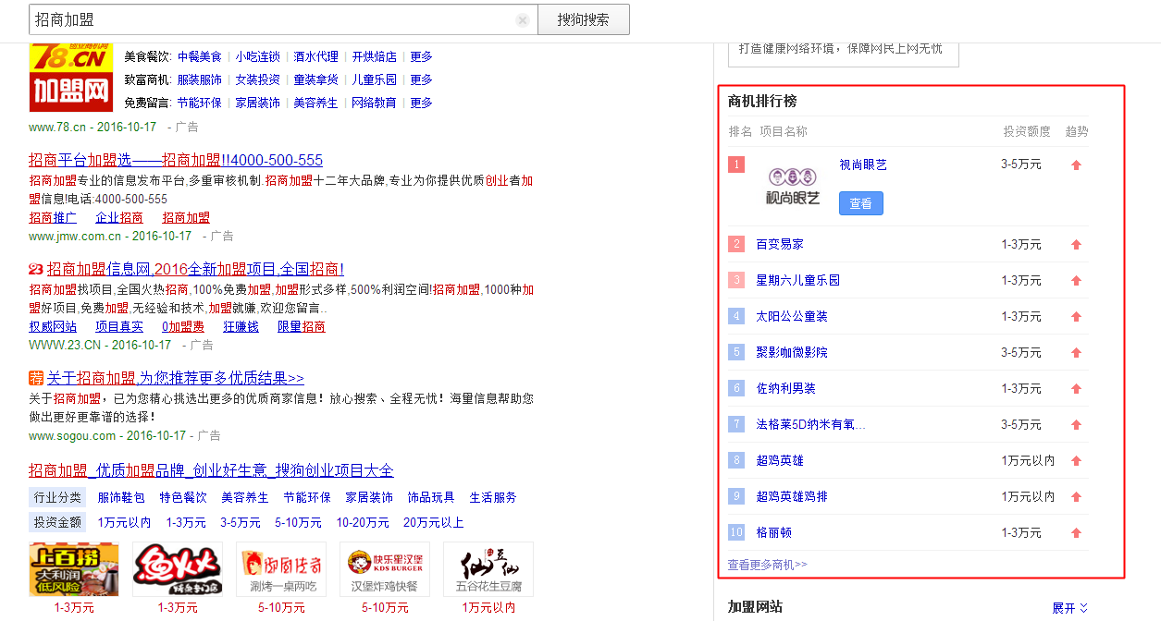Click 权威网站 sublink
Screen dimensions: 1161x621
[x=53, y=326]
